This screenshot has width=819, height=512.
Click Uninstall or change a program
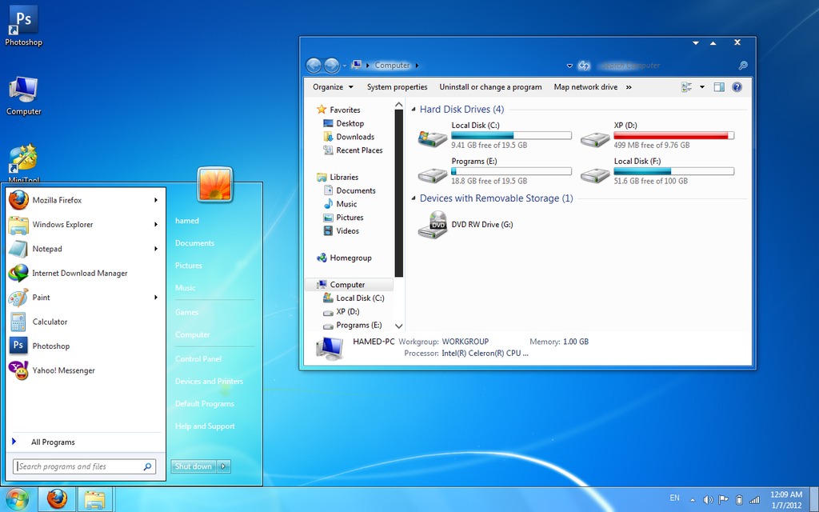490,87
